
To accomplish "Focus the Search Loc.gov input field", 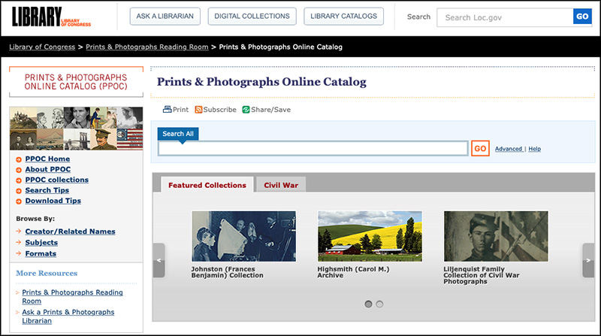I will (x=505, y=17).
